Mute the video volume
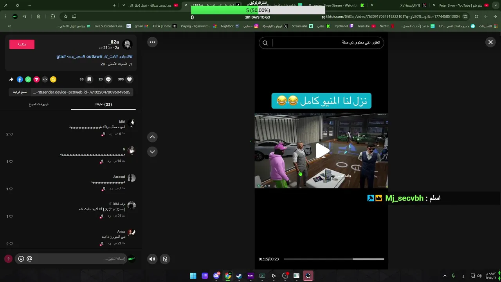This screenshot has width=501, height=282. (x=152, y=259)
